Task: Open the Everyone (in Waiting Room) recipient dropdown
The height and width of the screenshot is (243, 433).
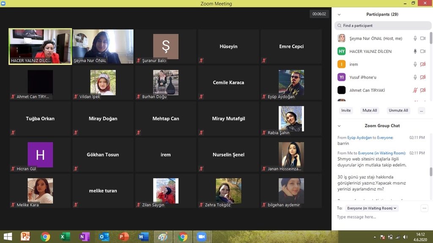Action: tap(372, 208)
